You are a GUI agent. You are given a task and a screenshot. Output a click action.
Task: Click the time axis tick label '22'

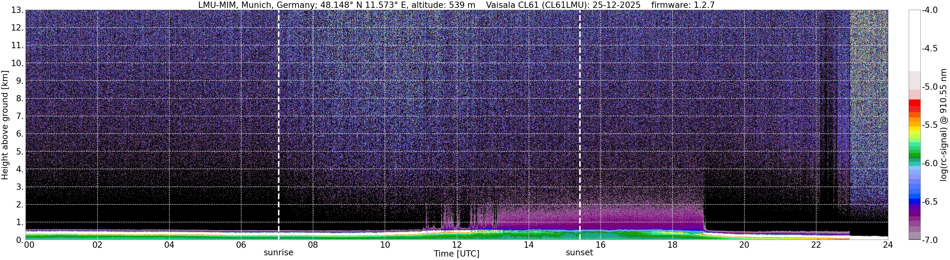[x=816, y=245]
